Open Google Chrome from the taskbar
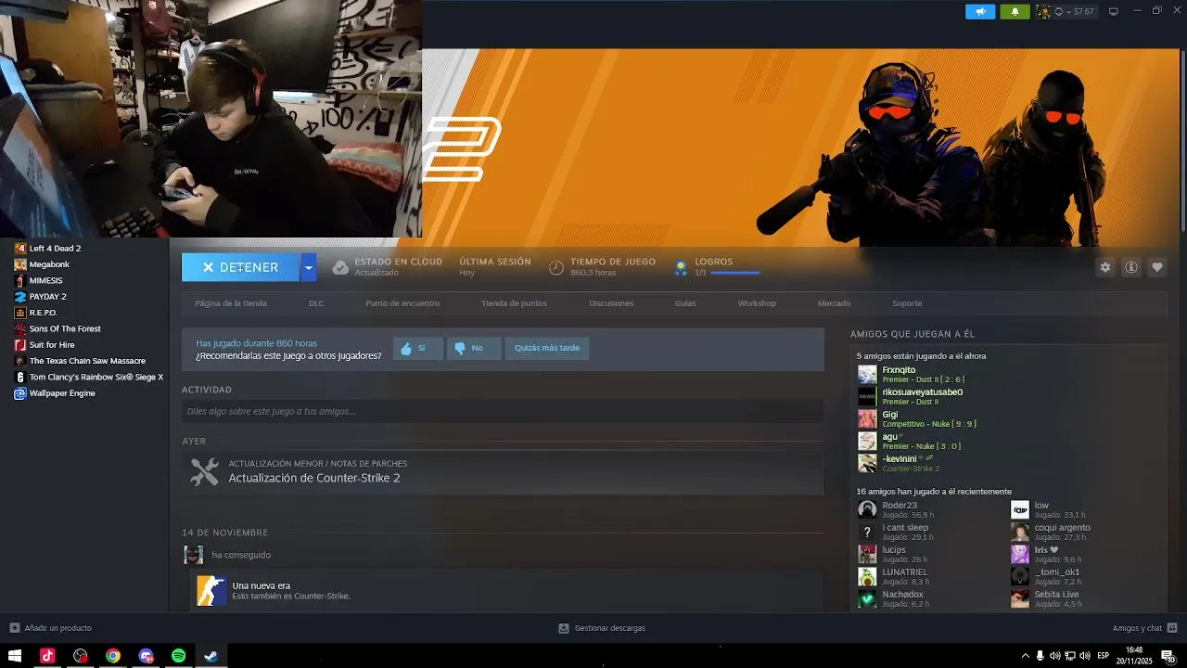The height and width of the screenshot is (668, 1187). click(113, 656)
